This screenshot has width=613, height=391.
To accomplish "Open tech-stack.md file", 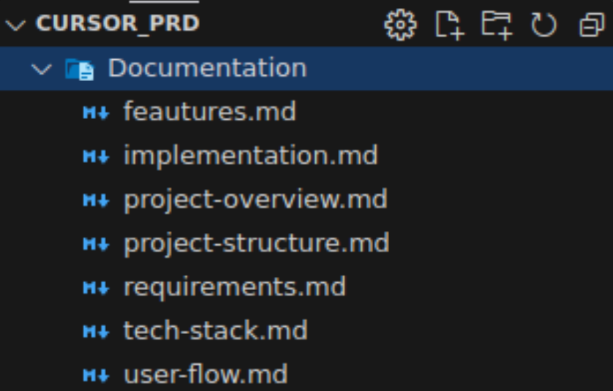I will (215, 330).
